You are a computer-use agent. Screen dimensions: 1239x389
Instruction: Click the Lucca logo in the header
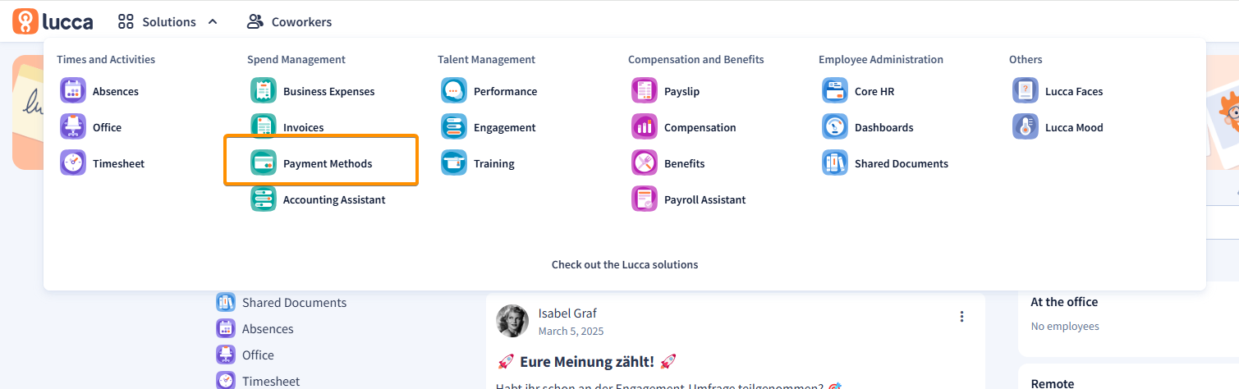[x=53, y=21]
